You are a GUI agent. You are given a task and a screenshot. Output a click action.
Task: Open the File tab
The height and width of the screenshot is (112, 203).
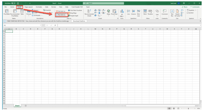(x=5, y=7)
